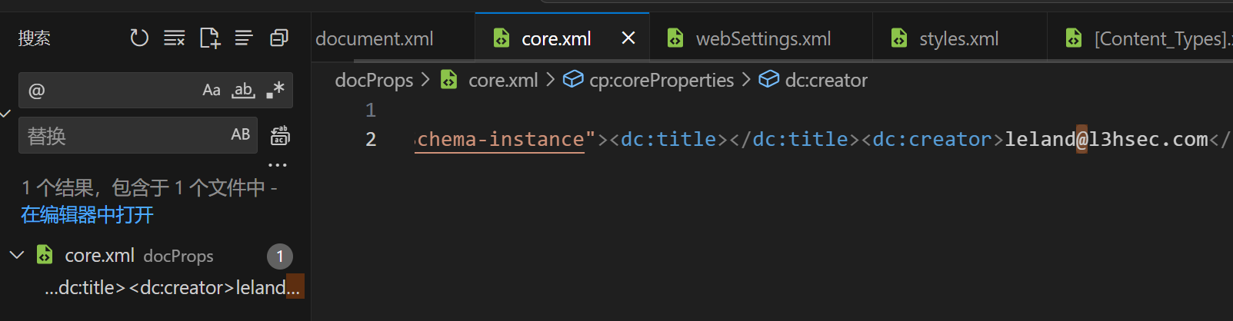Viewport: 1233px width, 321px height.
Task: Toggle Match Case in the search box
Action: [x=212, y=91]
